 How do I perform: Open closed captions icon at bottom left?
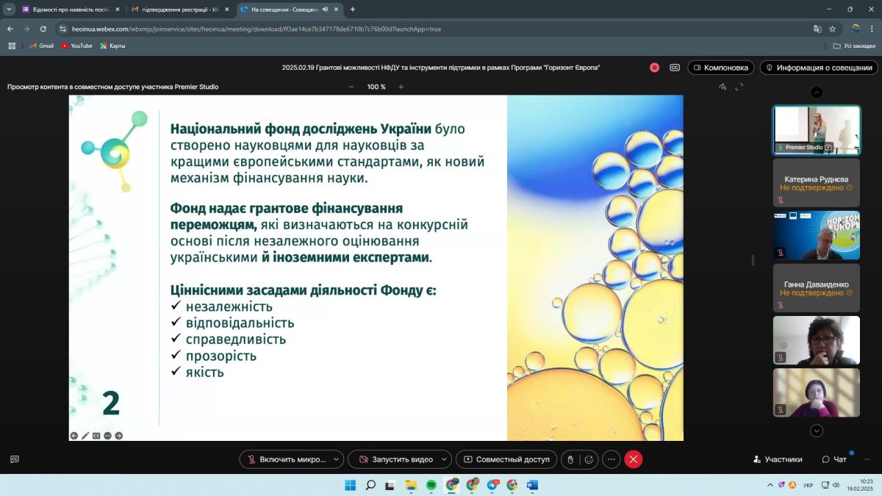(x=15, y=459)
